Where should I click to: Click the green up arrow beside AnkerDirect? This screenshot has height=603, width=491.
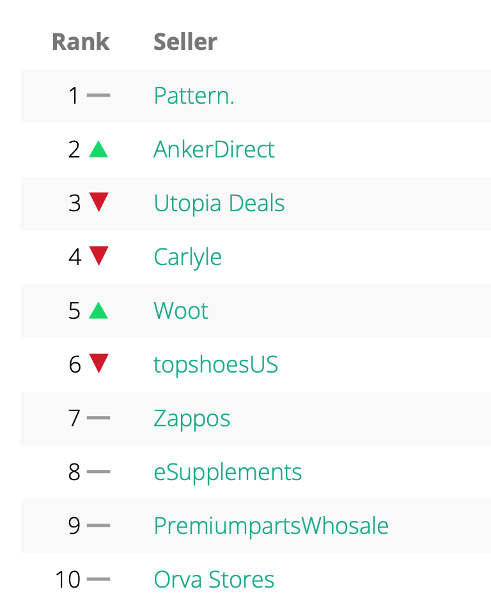[98, 149]
